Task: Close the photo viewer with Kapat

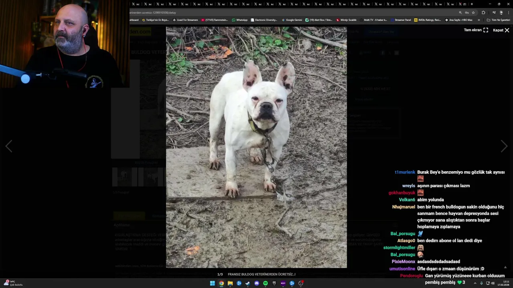Action: [501, 30]
